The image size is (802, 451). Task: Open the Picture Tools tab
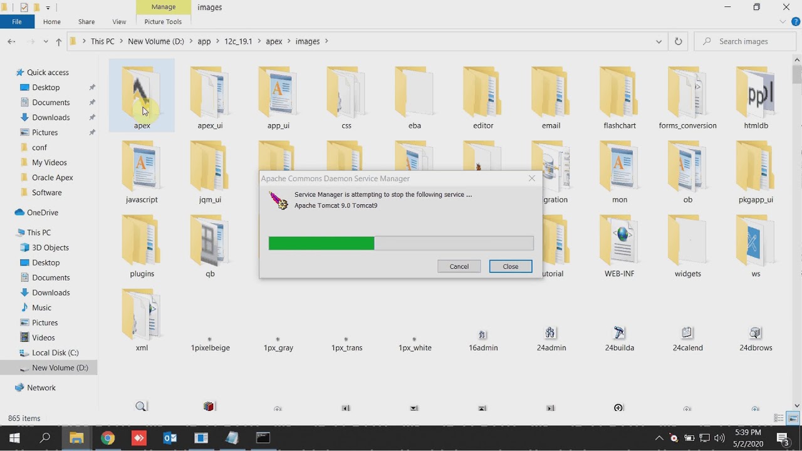pos(163,21)
